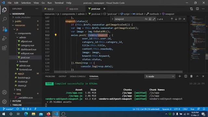Click CRLF end-of-line selector

click(x=185, y=109)
